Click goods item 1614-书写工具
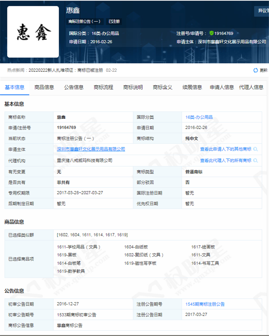This screenshot has height=336, width=269. tap(205, 263)
